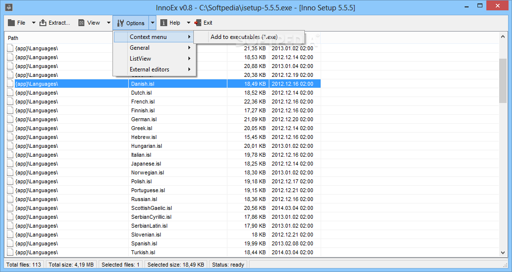The image size is (512, 272).
Task: Click file icon of Russian.isl row
Action: tap(10, 199)
